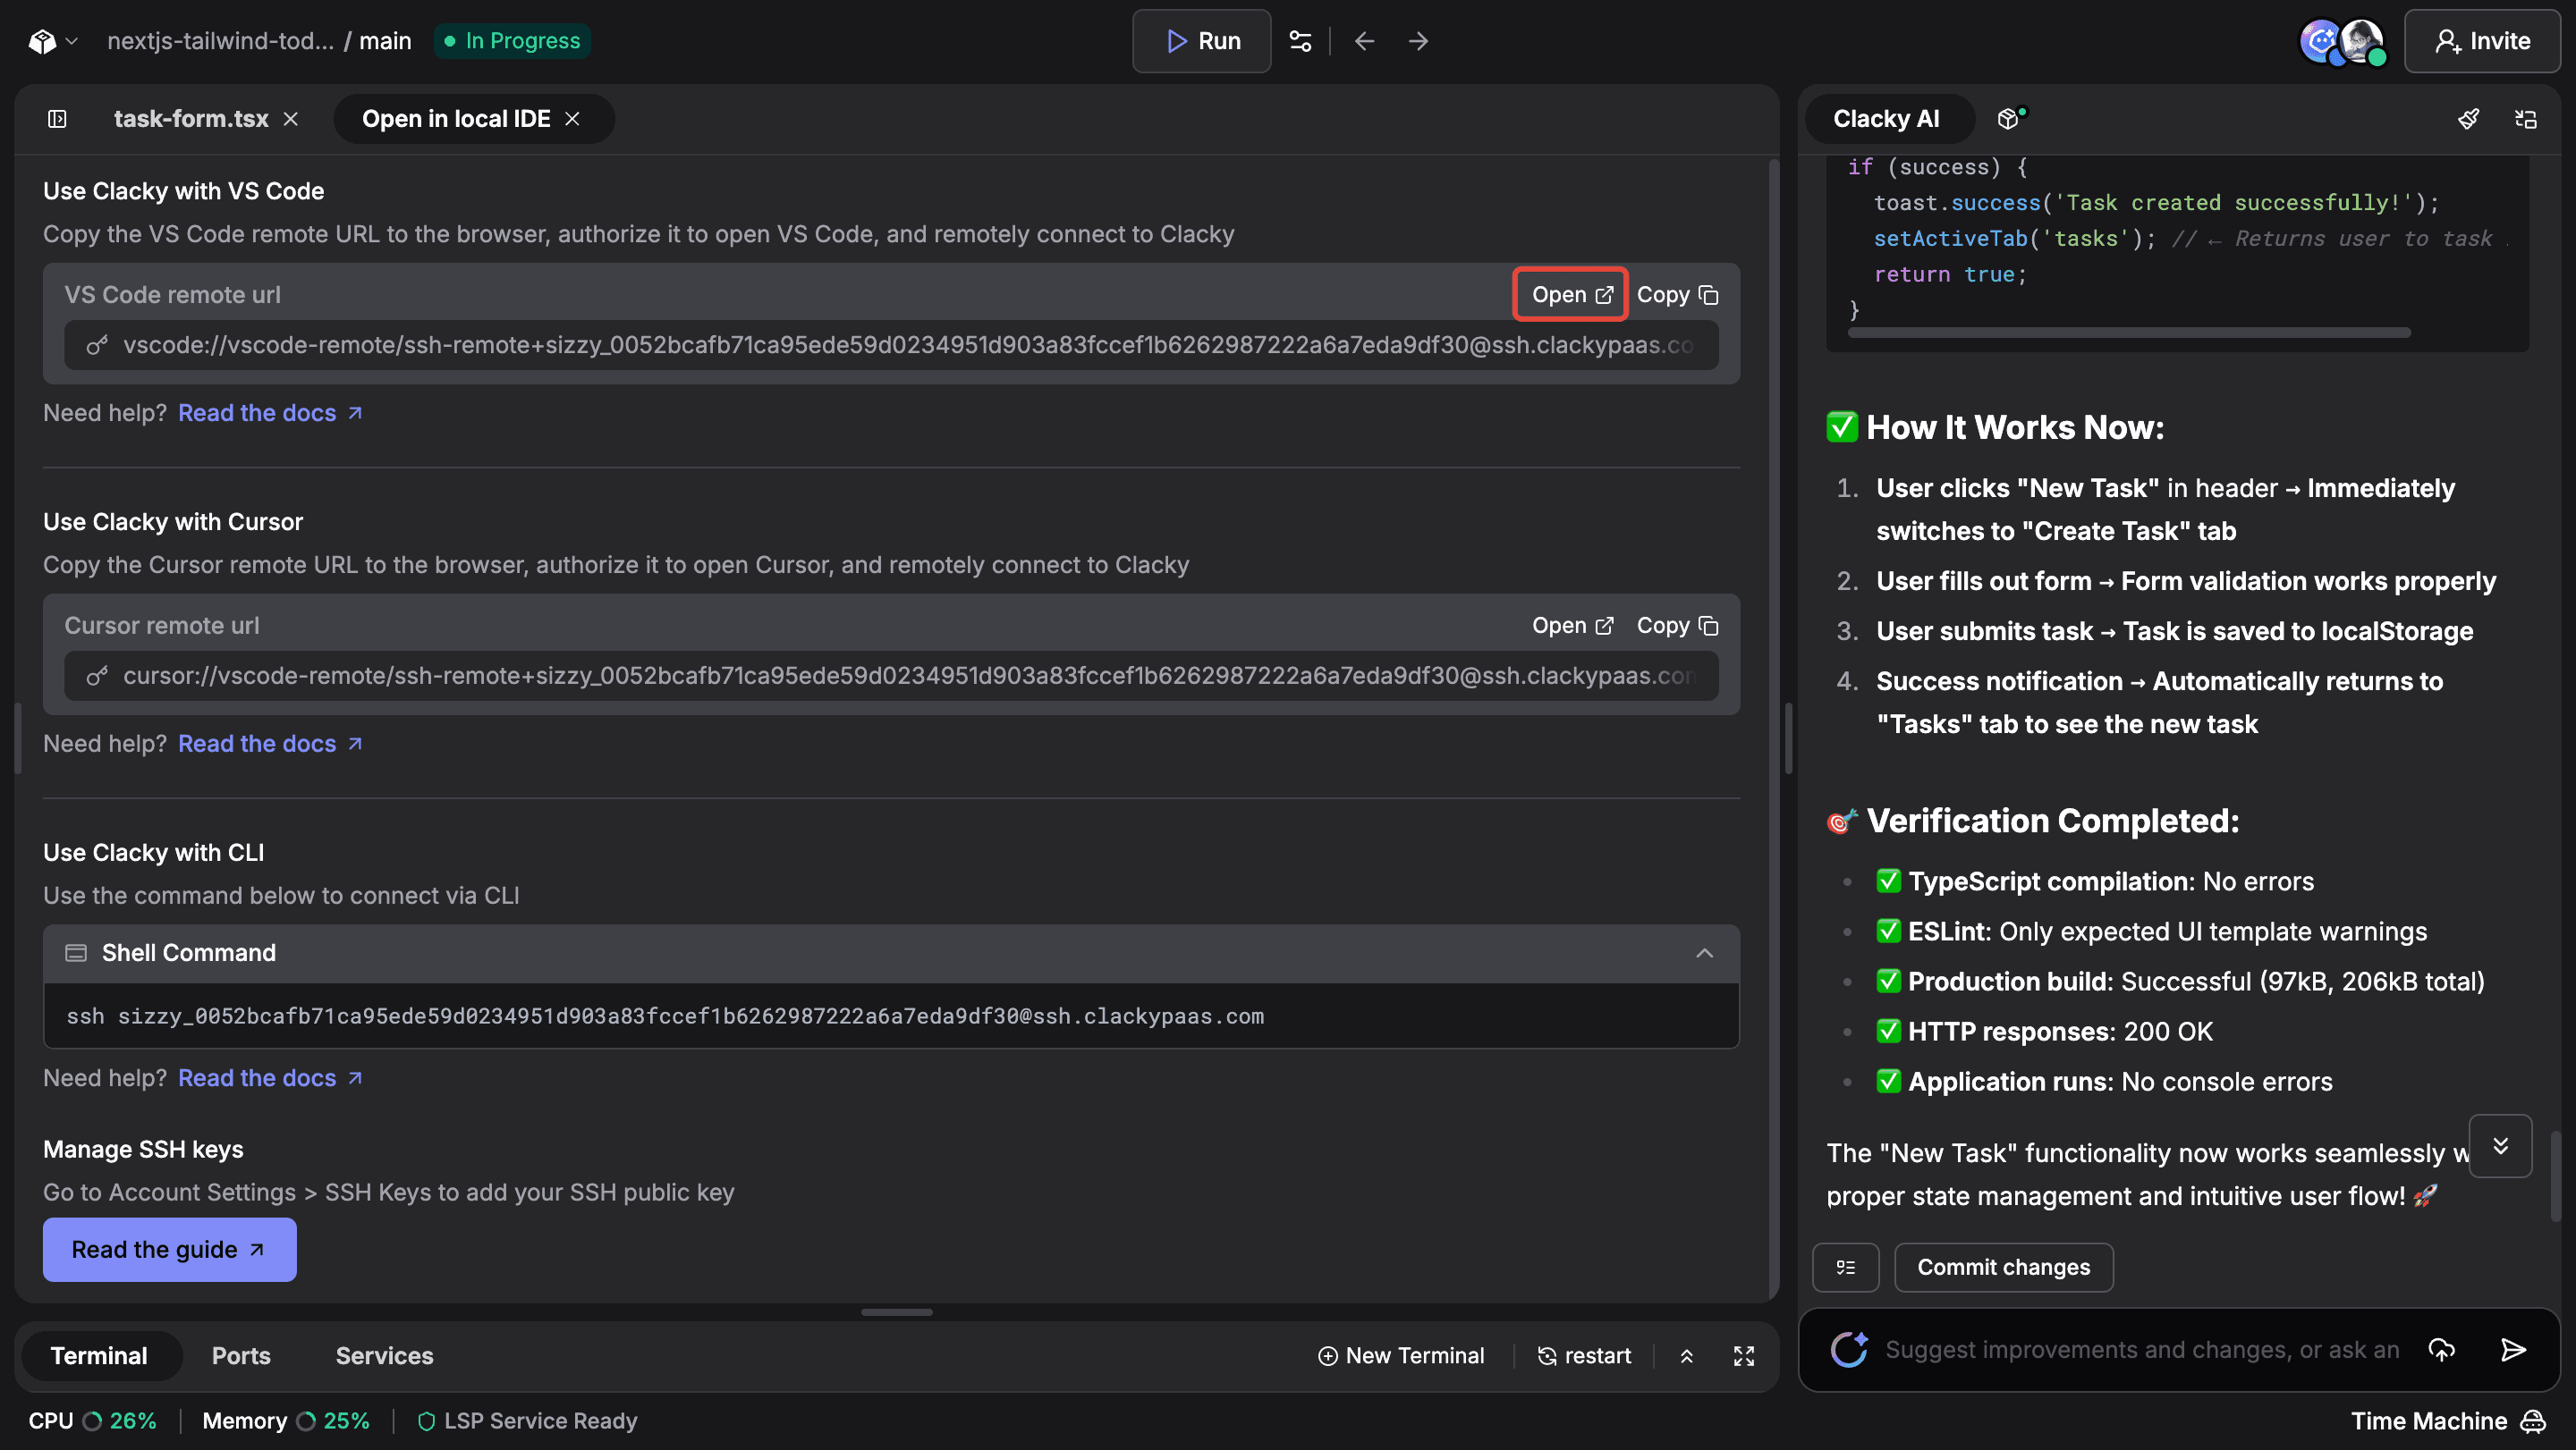Click the panel layout icon in AI header
The height and width of the screenshot is (1450, 2576).
click(x=2525, y=119)
